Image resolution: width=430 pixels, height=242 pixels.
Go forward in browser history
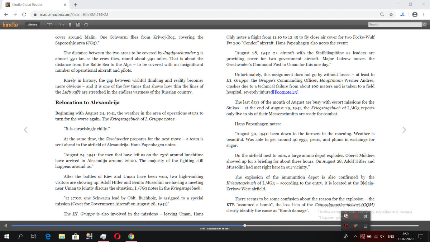[15, 14]
